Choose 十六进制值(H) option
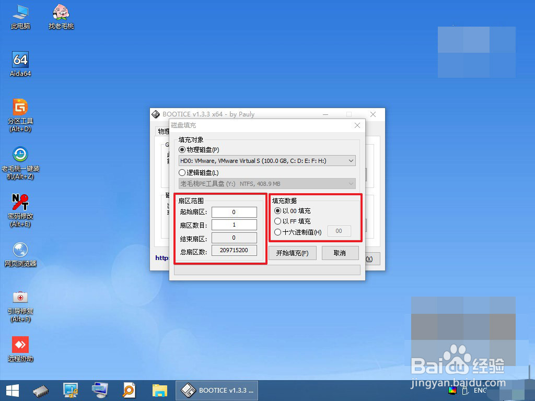Screen dimensions: 535x401 click(298, 232)
